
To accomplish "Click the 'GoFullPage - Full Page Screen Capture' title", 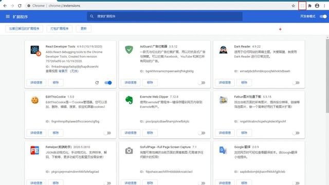I will [x=165, y=147].
